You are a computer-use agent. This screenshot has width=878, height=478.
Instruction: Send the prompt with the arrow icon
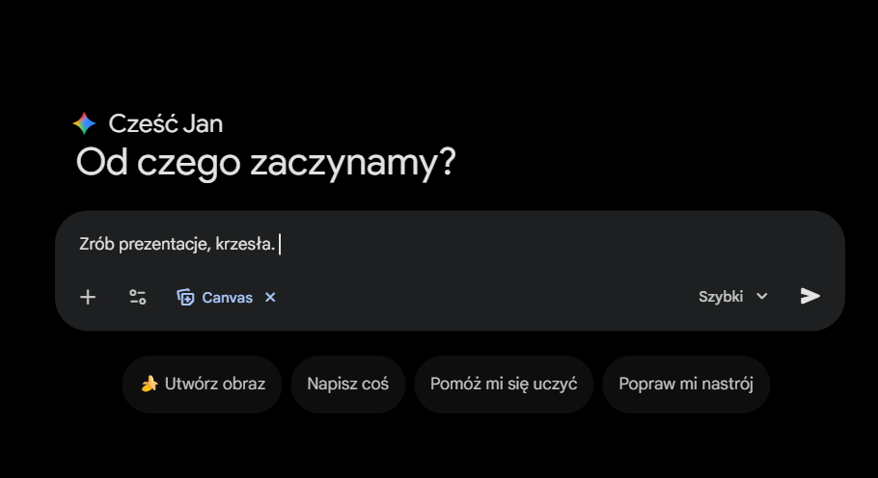809,296
